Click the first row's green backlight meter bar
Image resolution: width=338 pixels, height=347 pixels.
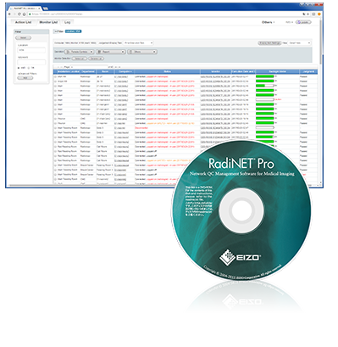pyautogui.click(x=265, y=76)
